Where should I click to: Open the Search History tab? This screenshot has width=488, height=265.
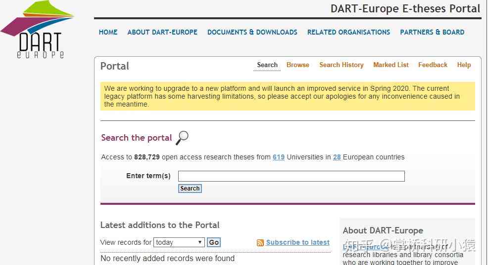pos(341,65)
